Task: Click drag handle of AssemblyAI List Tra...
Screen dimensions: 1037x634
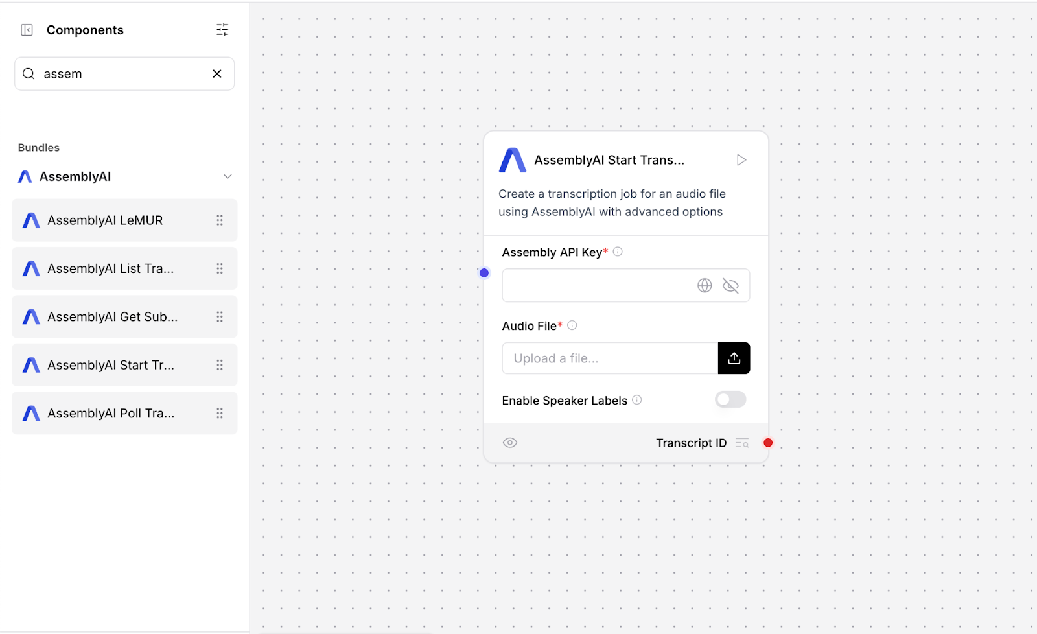Action: 220,268
